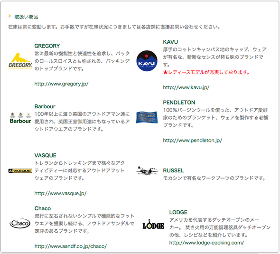Click the KAVU brand heading

point(170,42)
